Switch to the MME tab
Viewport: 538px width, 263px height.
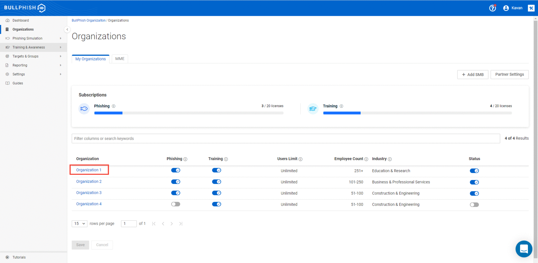pos(120,59)
